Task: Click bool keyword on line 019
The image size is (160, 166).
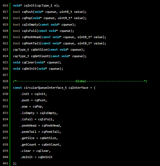Action: click(17, 24)
